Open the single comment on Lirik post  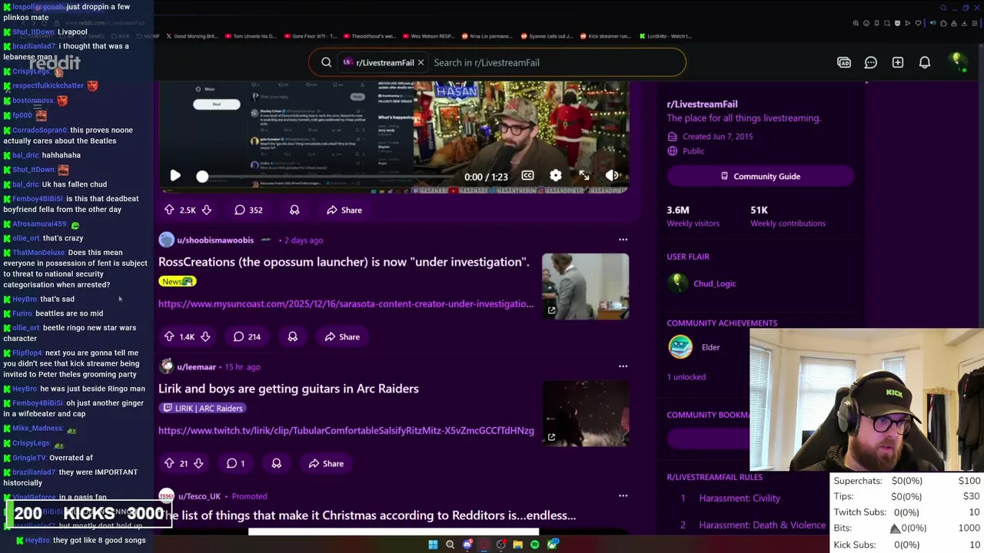(235, 463)
